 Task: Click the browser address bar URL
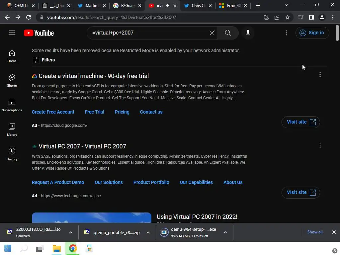(112, 17)
